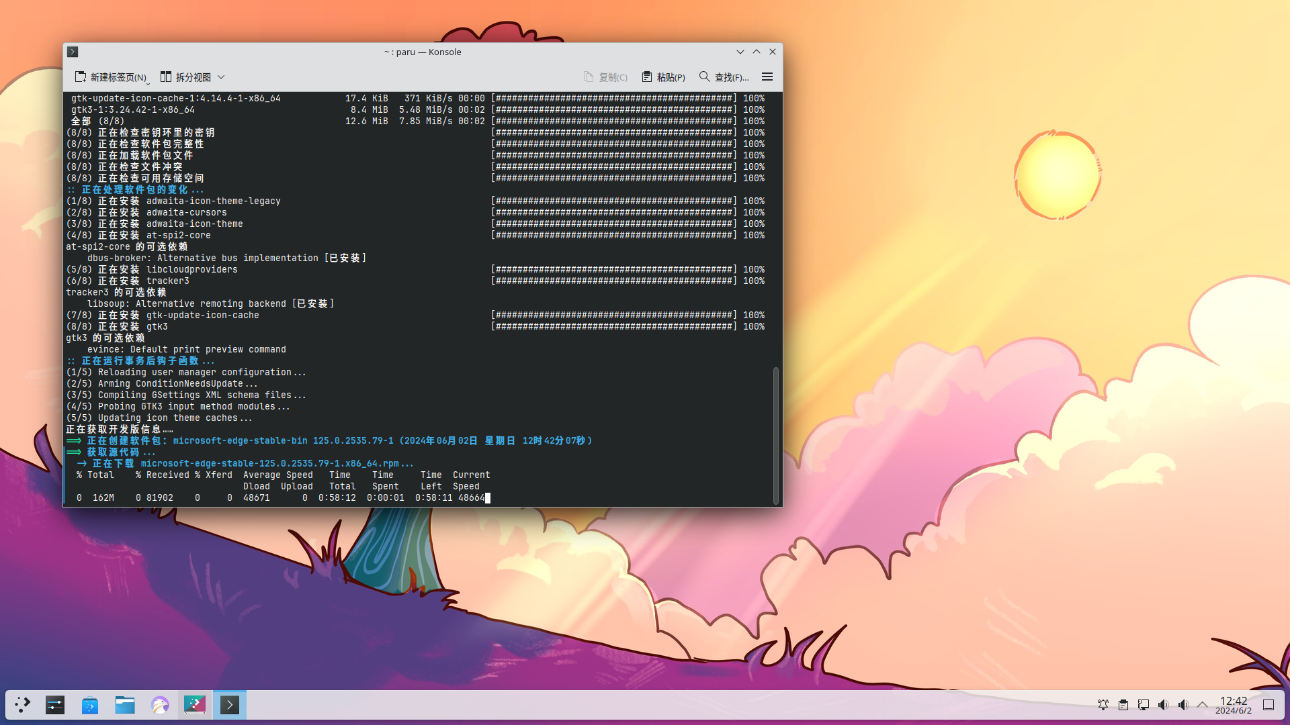Toggle show desktop button
1290x725 pixels.
pos(1268,705)
